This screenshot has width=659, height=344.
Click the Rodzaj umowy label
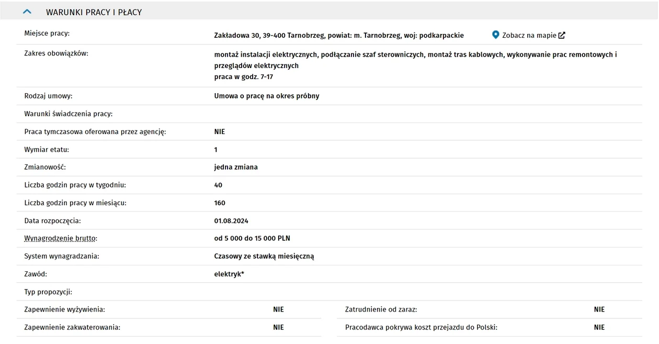(48, 96)
